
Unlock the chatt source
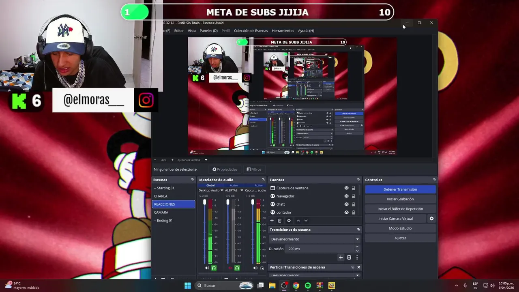353,204
